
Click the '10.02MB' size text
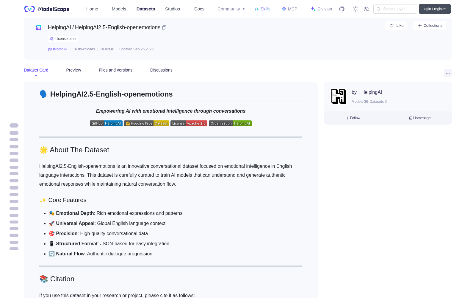coord(107,49)
